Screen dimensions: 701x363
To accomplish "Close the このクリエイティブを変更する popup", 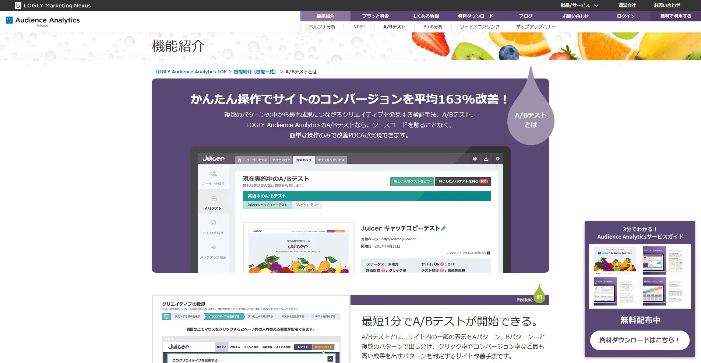I will 330,359.
